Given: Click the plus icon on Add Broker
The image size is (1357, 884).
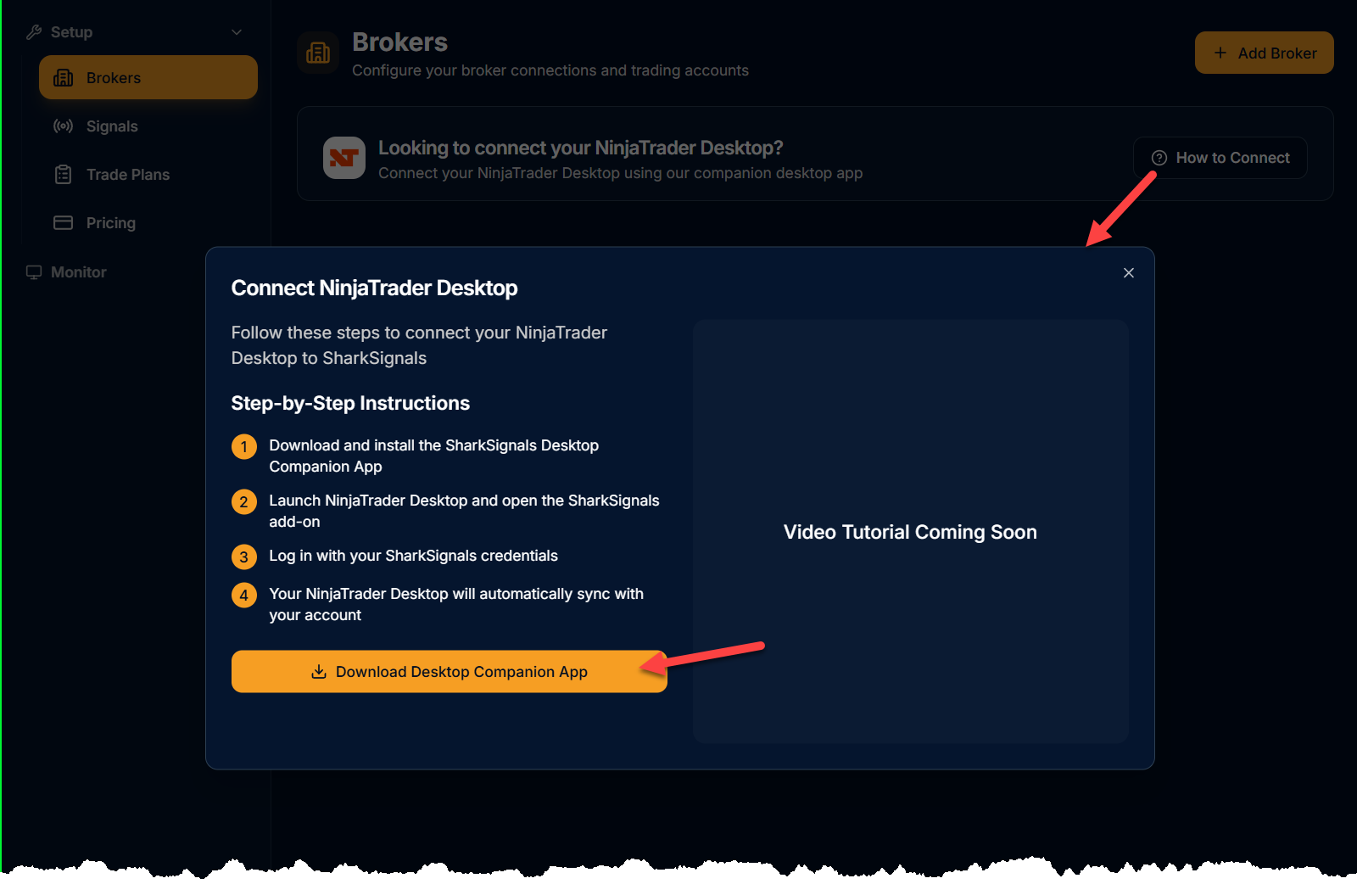Looking at the screenshot, I should tap(1220, 53).
